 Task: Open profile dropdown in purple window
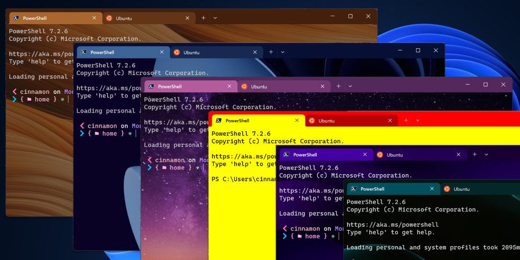point(486,154)
